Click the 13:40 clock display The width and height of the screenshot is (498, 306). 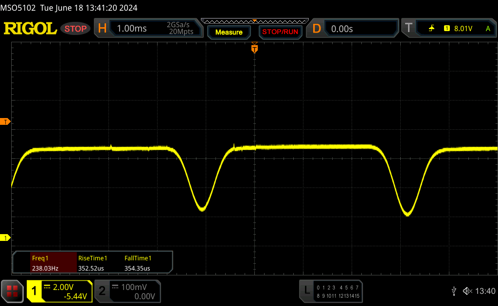pyautogui.click(x=485, y=291)
